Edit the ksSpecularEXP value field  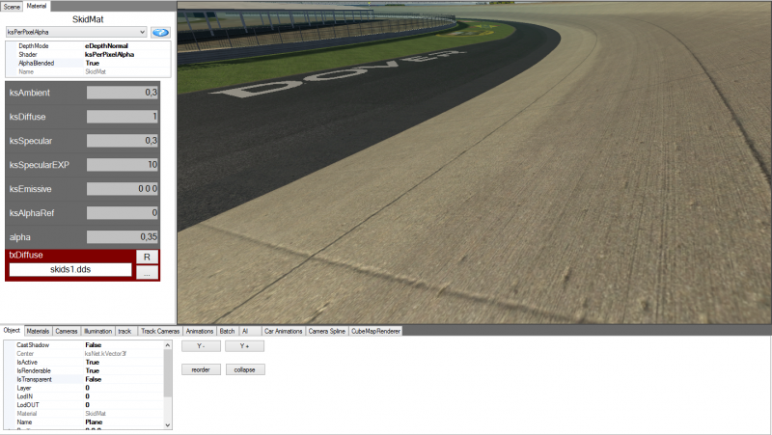pos(123,165)
